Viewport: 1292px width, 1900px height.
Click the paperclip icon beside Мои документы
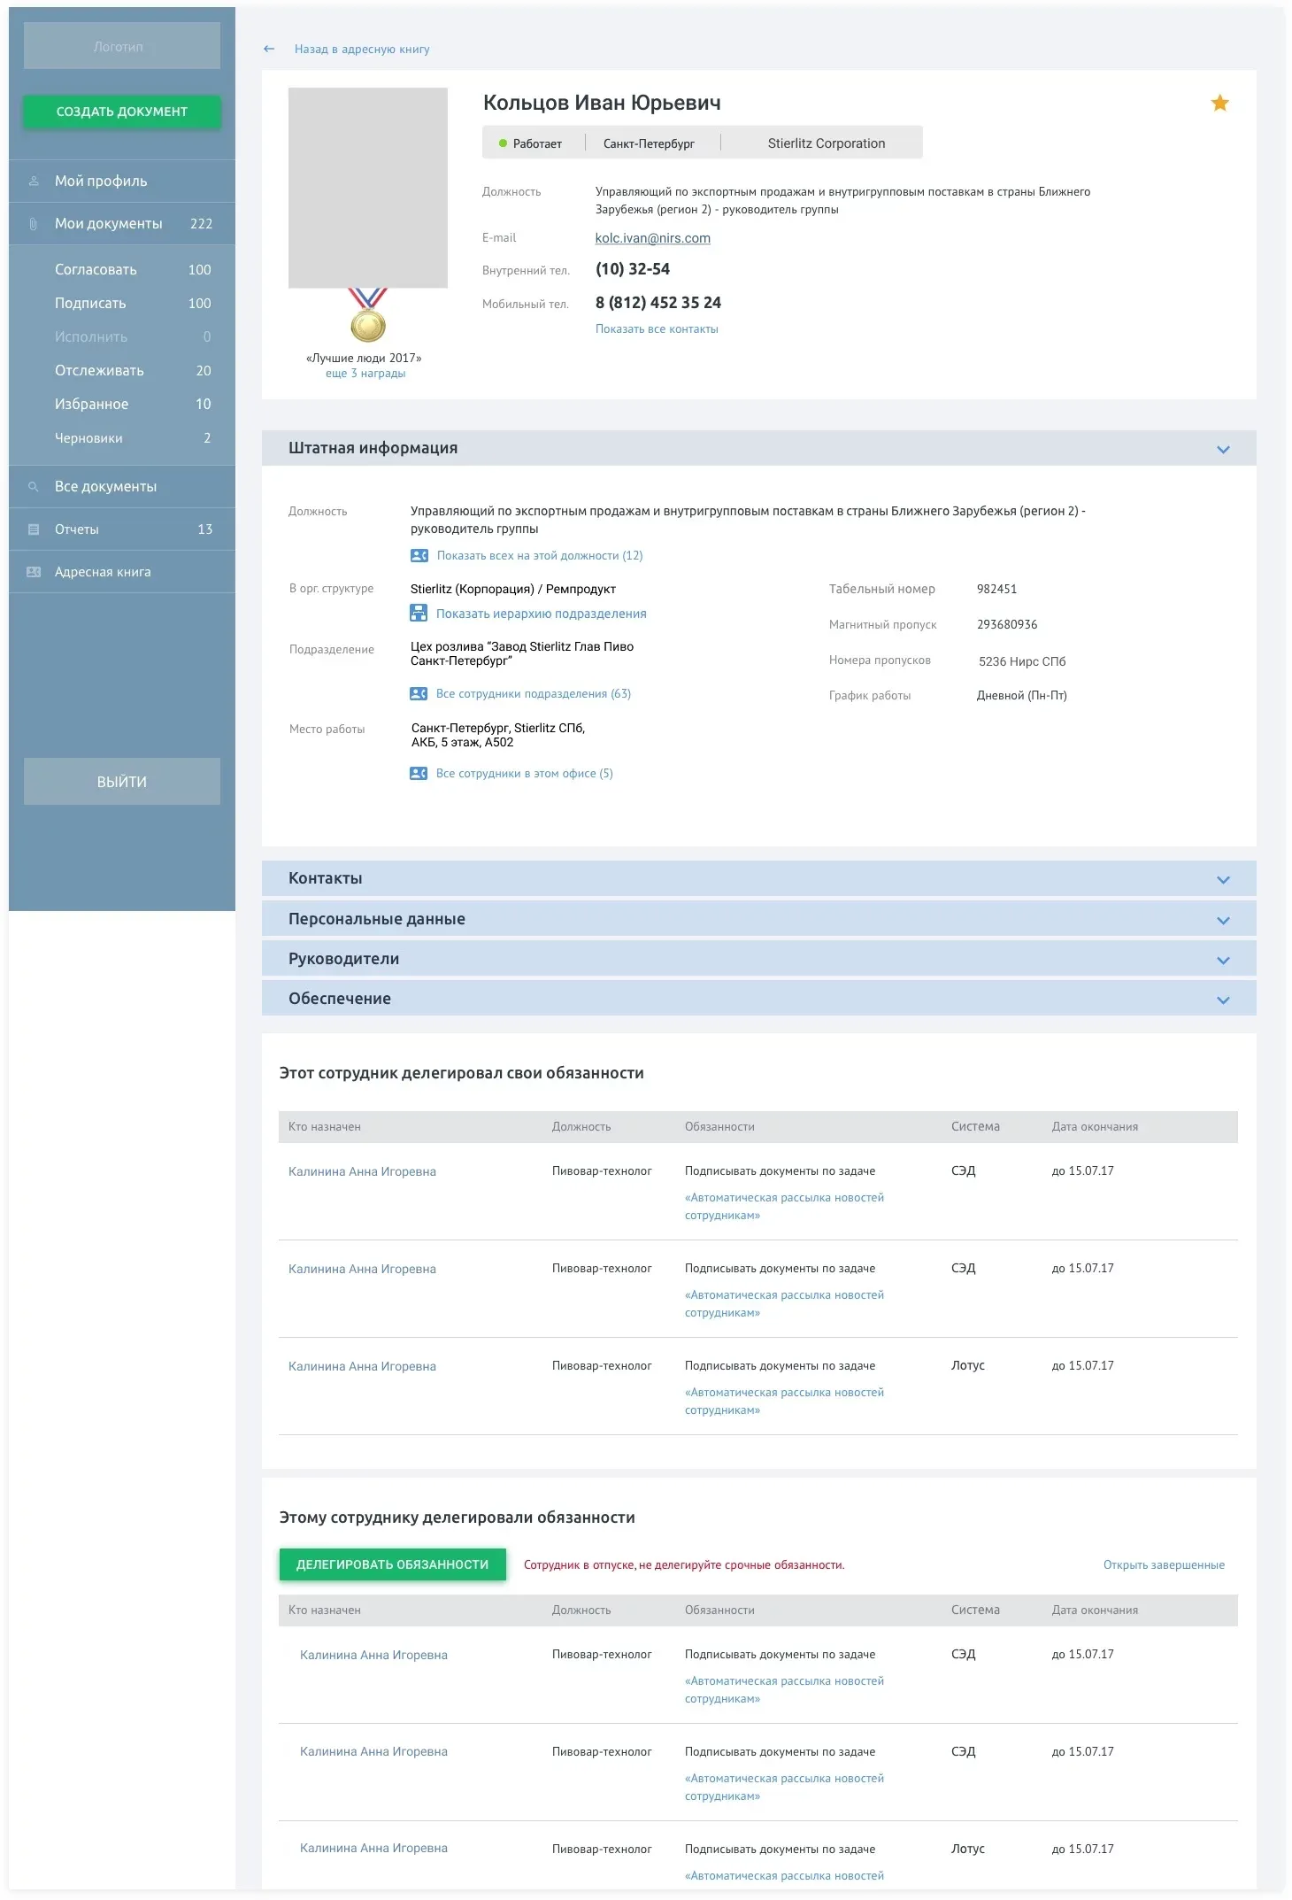tap(34, 224)
